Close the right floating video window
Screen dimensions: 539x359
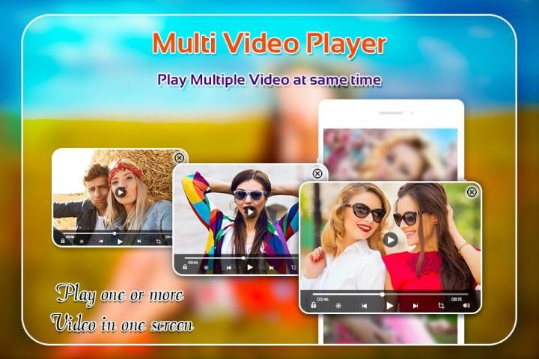point(472,192)
